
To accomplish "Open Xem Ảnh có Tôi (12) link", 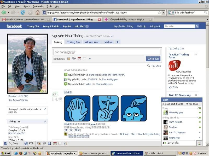I will (18, 96).
